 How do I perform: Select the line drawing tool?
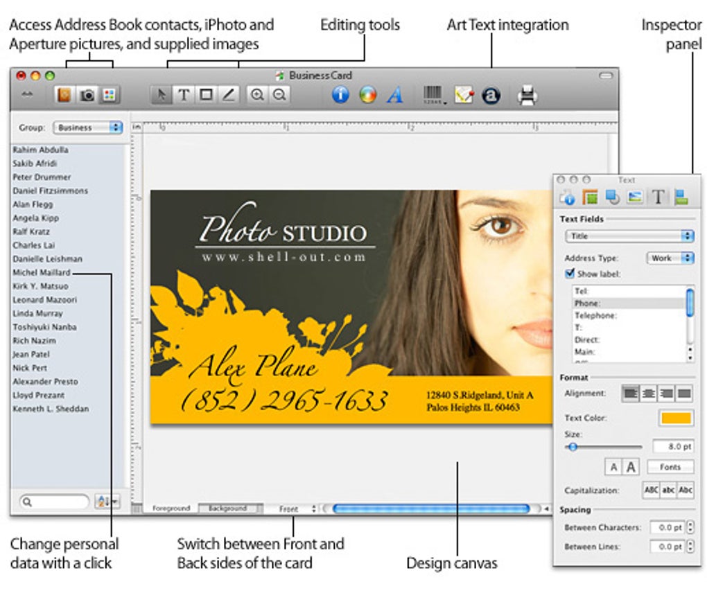229,95
